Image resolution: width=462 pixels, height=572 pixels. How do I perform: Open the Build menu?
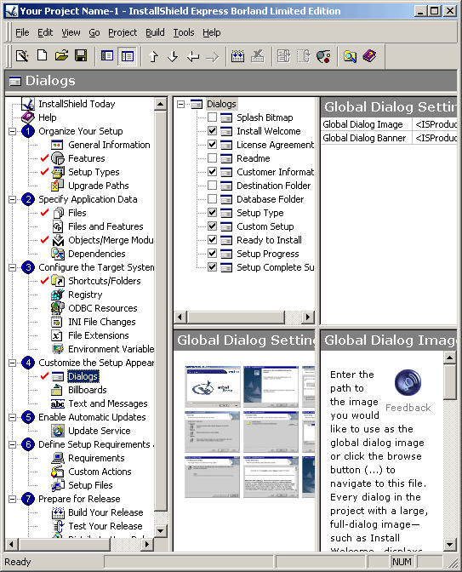[155, 32]
